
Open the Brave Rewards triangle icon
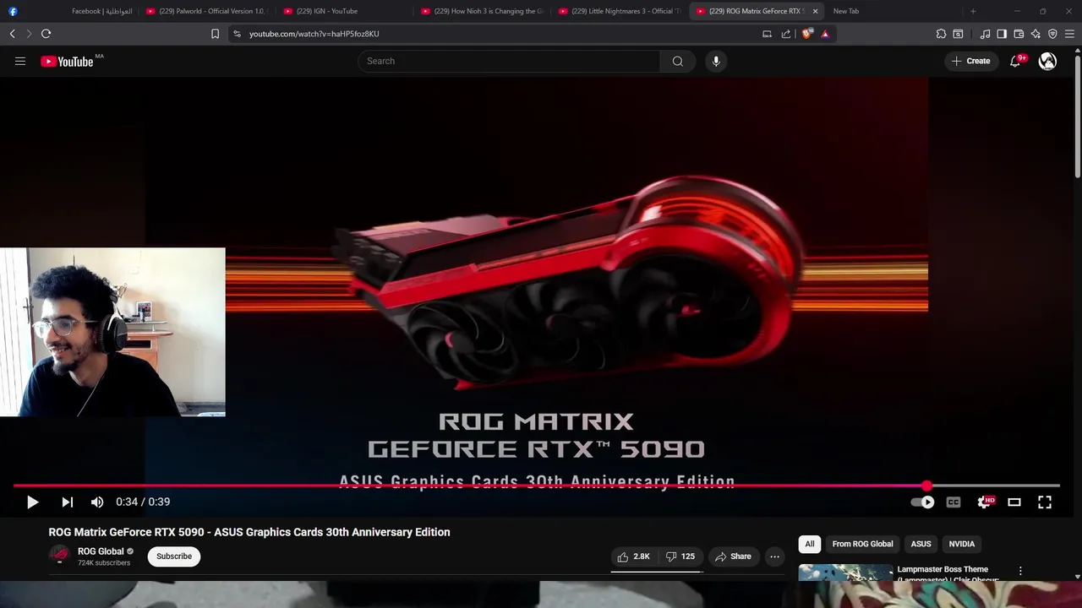click(825, 34)
